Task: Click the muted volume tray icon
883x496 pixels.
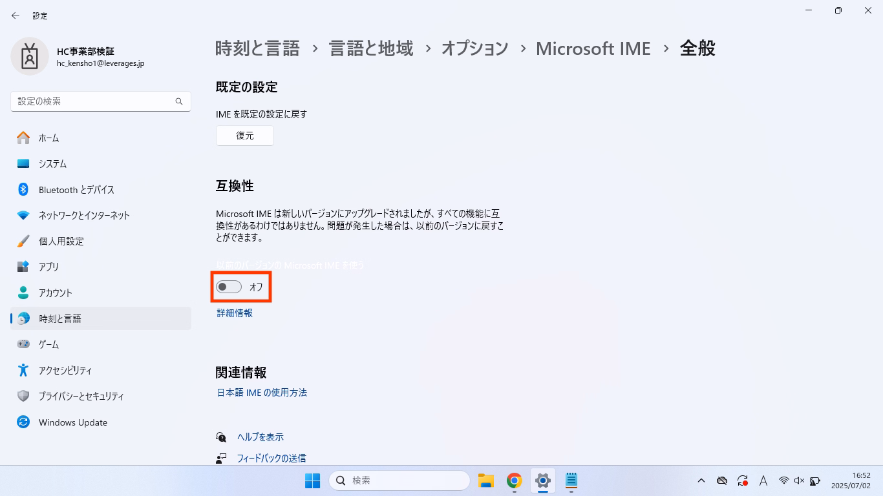Action: pos(799,480)
